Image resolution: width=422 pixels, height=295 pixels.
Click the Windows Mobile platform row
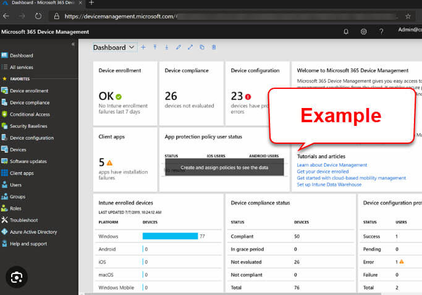click(x=158, y=288)
